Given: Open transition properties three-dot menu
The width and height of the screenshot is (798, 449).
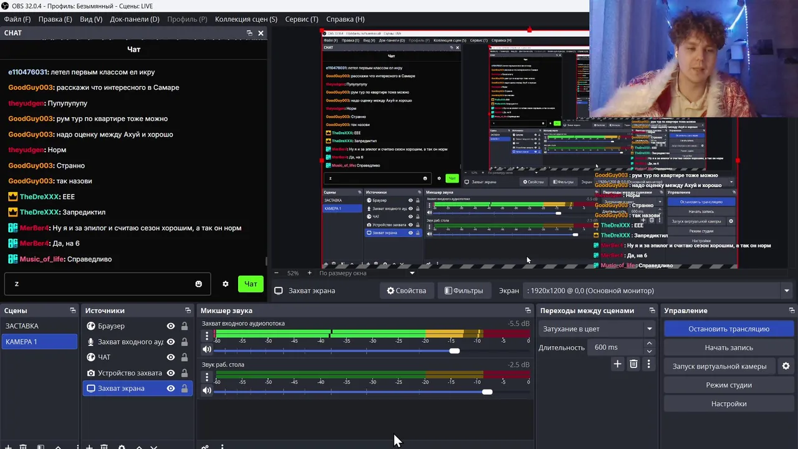Looking at the screenshot, I should 648,364.
